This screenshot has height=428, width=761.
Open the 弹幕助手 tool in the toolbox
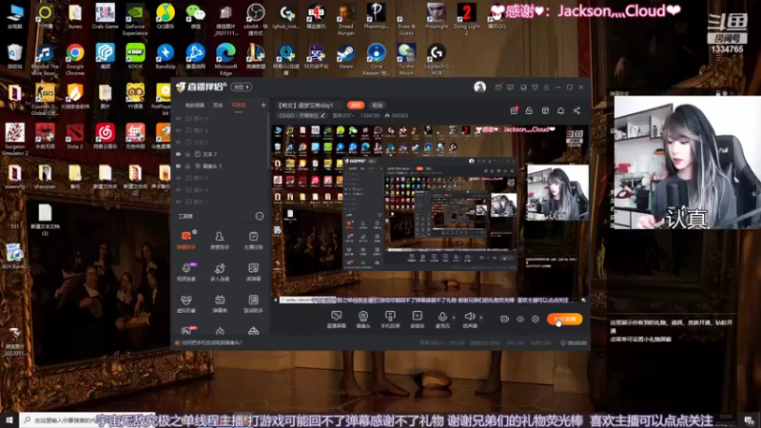tap(186, 241)
